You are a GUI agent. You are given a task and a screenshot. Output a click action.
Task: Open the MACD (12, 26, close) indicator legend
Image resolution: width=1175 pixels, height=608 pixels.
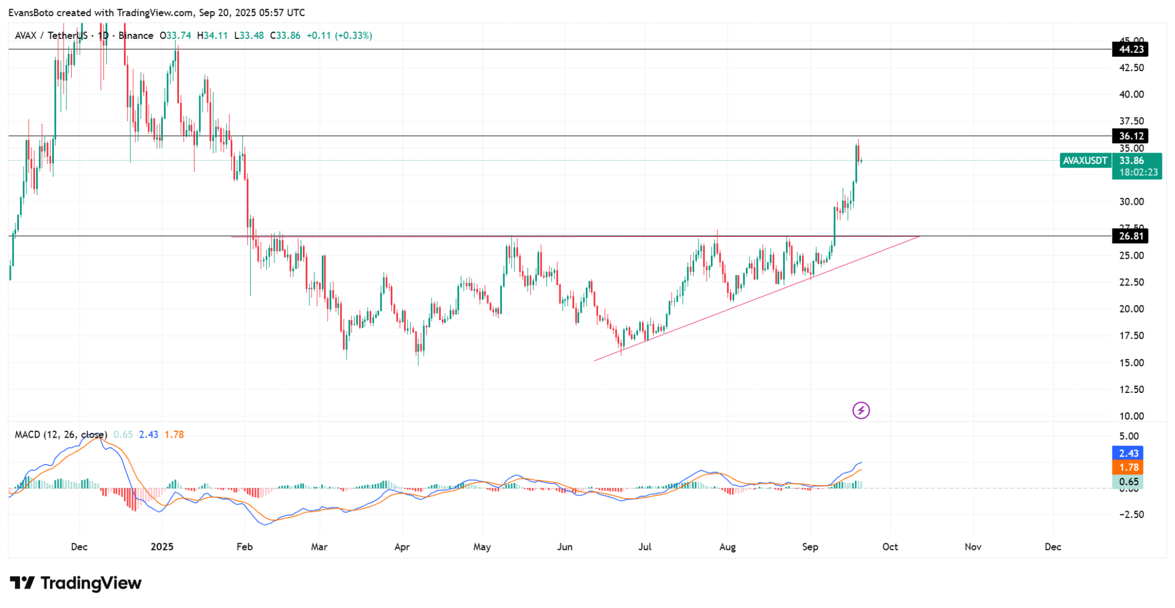[61, 435]
